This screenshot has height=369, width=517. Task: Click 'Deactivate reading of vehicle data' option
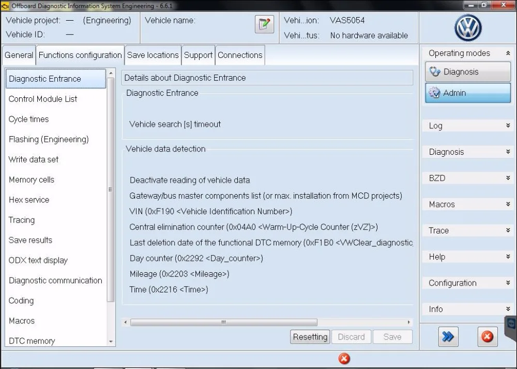190,180
